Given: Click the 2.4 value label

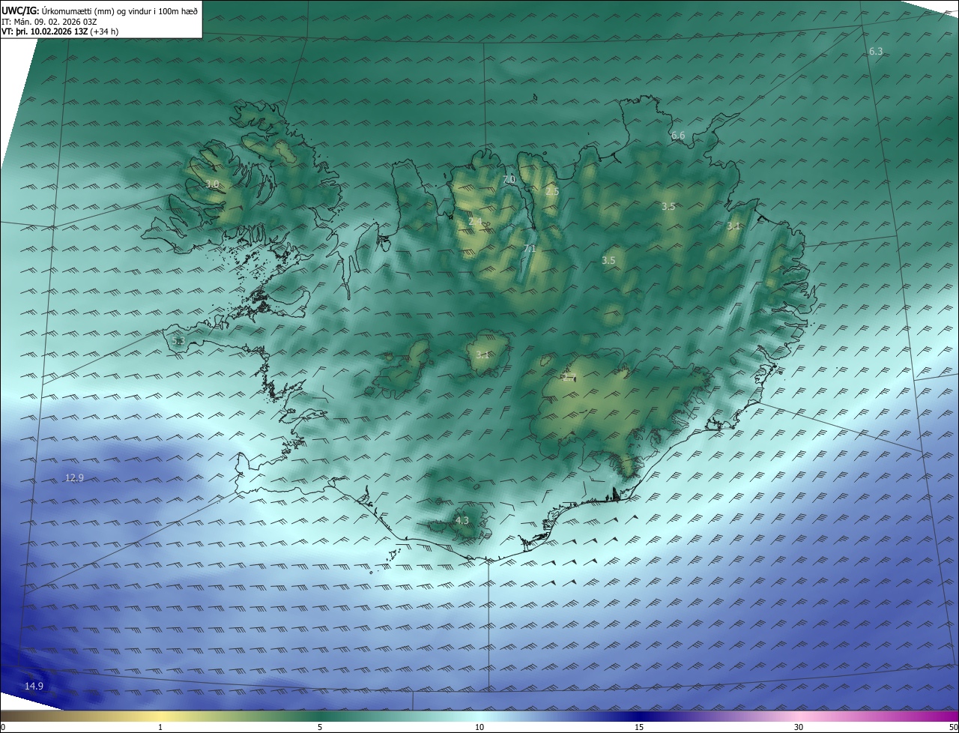Looking at the screenshot, I should (475, 222).
